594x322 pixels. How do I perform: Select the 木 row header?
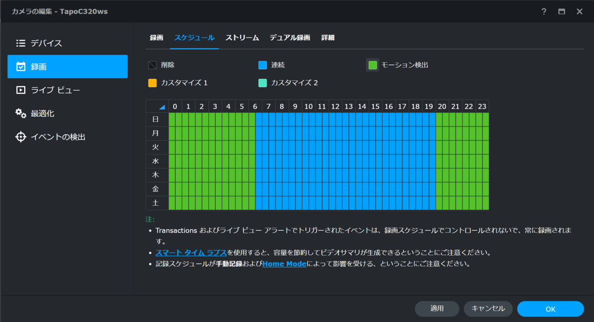coord(157,175)
